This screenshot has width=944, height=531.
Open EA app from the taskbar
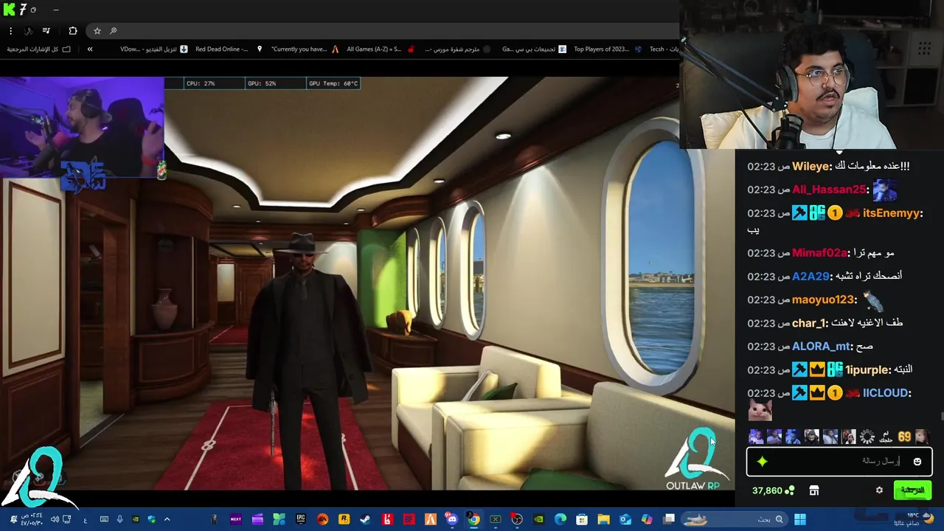click(322, 519)
